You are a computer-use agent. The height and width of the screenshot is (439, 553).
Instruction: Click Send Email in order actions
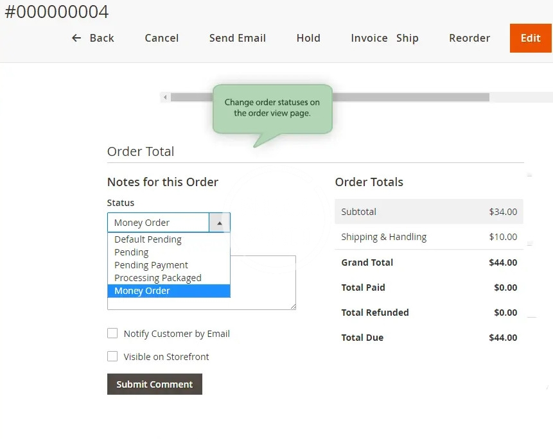(x=238, y=38)
